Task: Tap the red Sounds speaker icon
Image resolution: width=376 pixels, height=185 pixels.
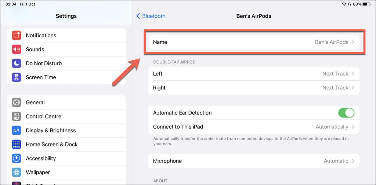Action: [x=16, y=49]
